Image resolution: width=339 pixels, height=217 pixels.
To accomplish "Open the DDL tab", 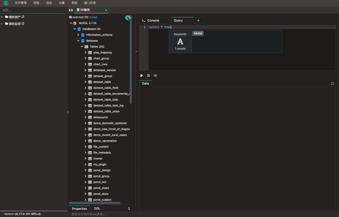I will 97,208.
